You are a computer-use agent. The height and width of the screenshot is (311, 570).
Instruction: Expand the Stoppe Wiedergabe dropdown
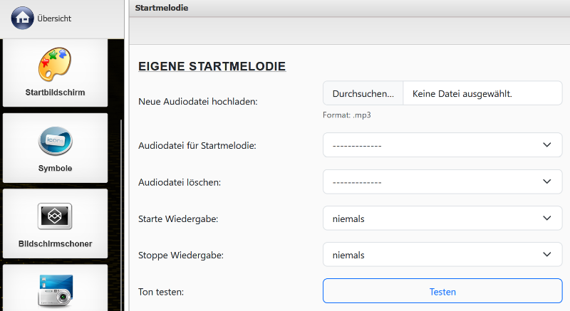click(x=442, y=255)
